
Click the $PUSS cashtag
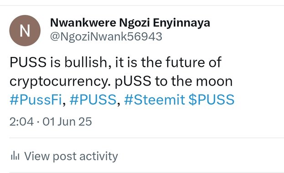[x=212, y=100]
